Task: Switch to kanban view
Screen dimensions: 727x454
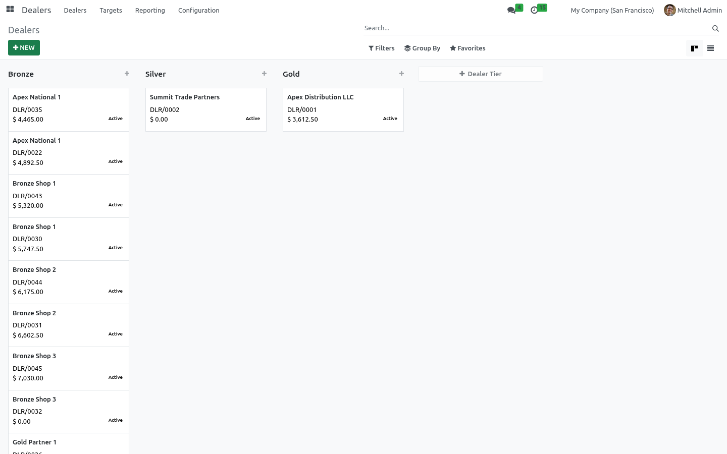Action: click(x=694, y=48)
